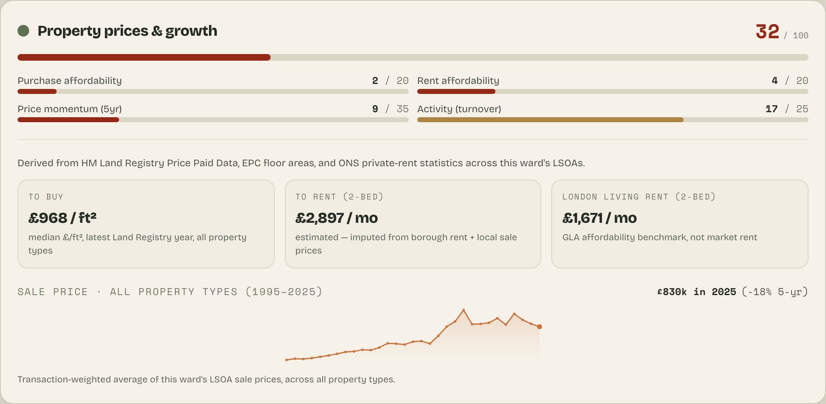Click the Rent affordability progress bar
Screen dimensions: 826x404
pos(613,91)
